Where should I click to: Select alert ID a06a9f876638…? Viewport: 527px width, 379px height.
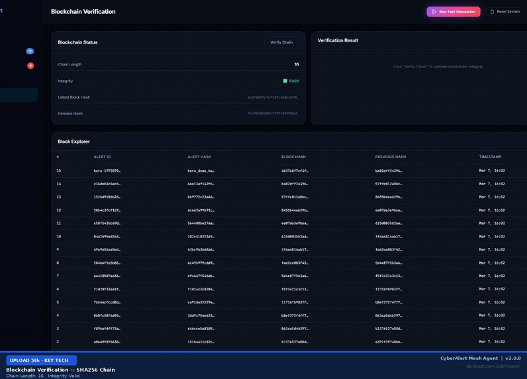[x=107, y=342]
